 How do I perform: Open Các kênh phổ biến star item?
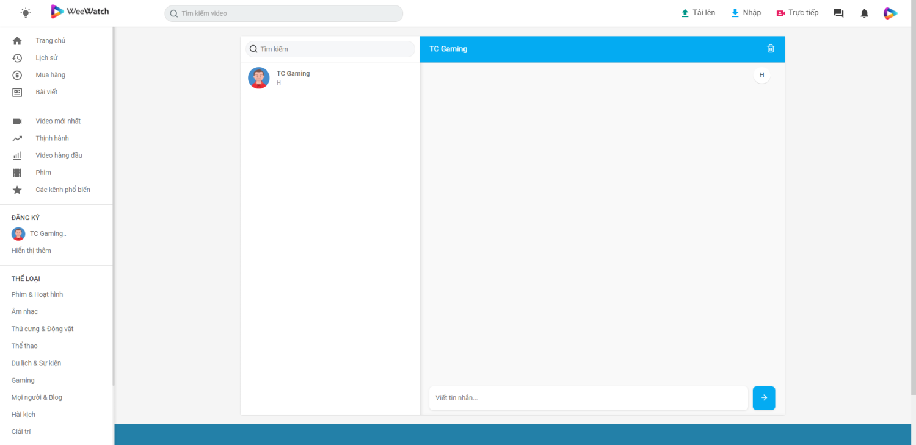62,190
